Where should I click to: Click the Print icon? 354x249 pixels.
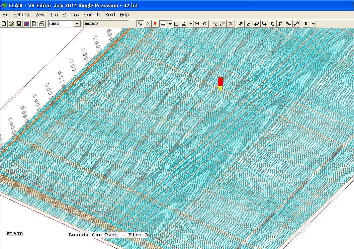click(42, 24)
